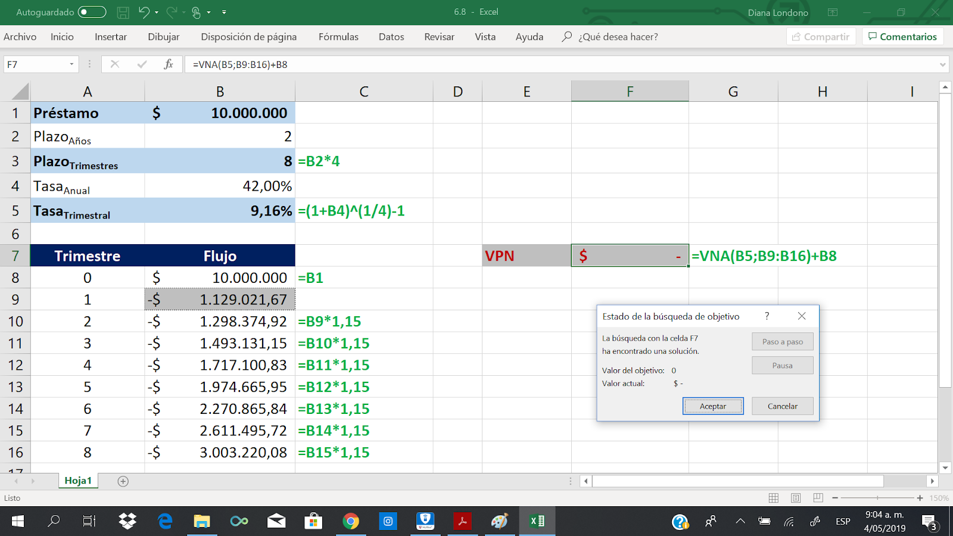The height and width of the screenshot is (536, 953).
Task: Click Aceptar in the Goal Seek dialog
Action: click(712, 406)
